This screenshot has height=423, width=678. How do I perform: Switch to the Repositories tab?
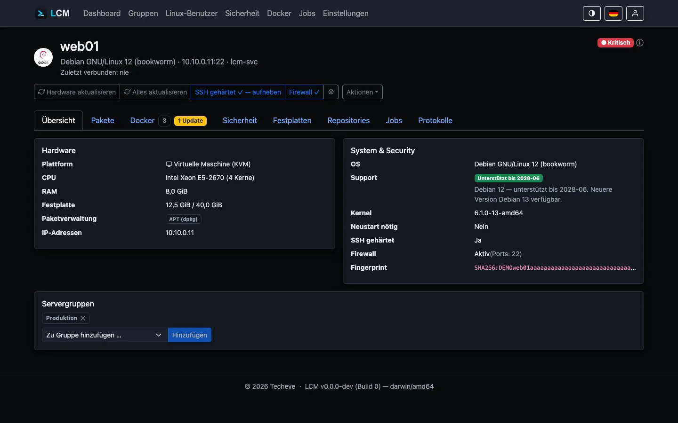pyautogui.click(x=348, y=120)
